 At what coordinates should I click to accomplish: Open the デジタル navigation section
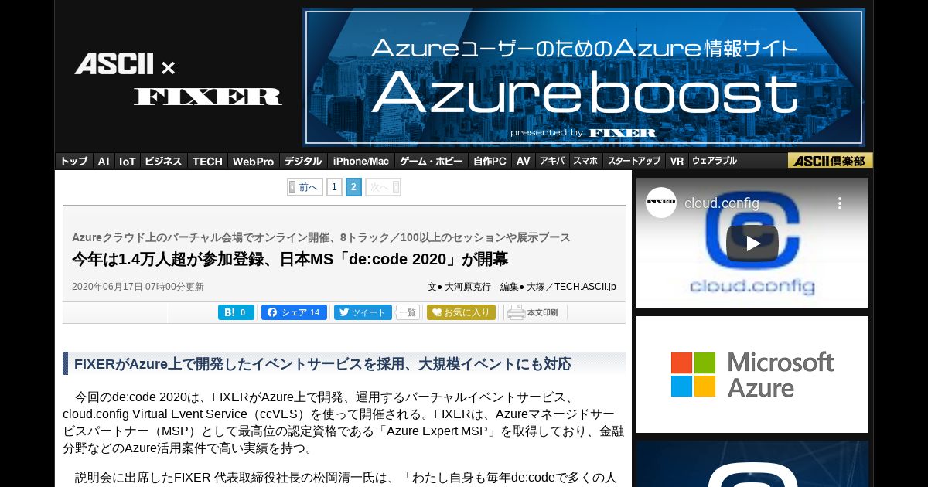[x=303, y=161]
